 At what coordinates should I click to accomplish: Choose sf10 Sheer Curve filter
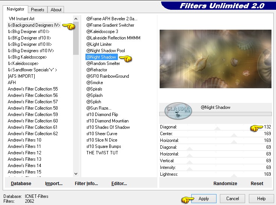coord(102,134)
